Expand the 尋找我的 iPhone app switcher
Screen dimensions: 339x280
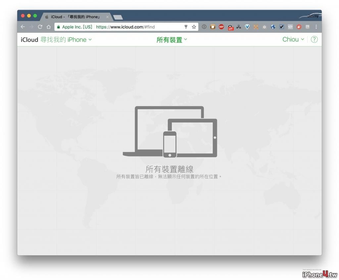[x=66, y=40]
